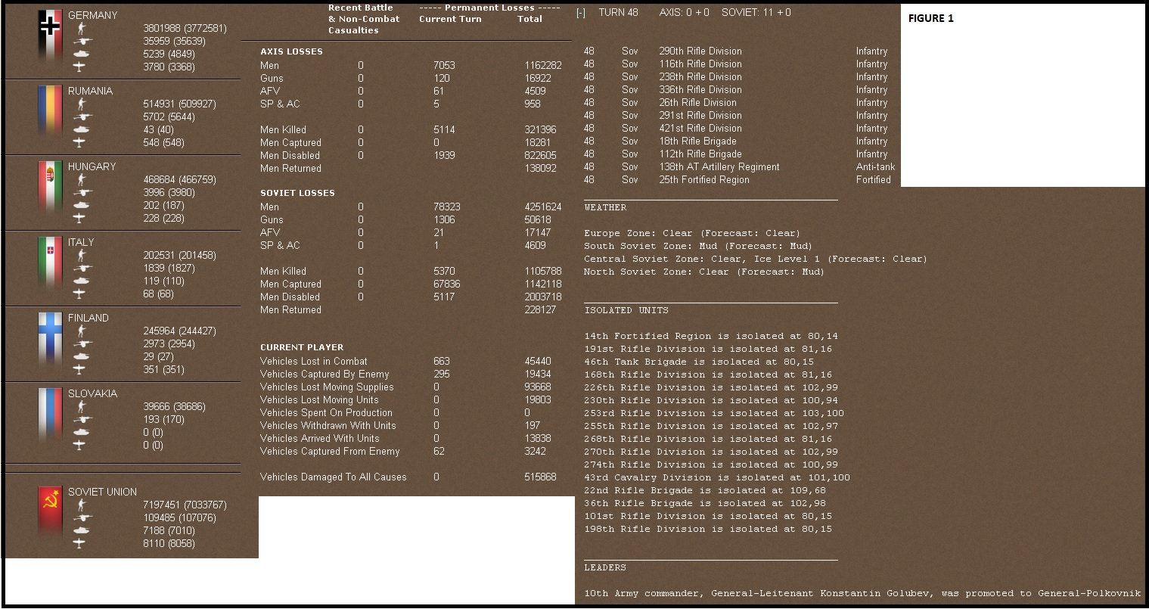
Task: Click the Konstantin Golubev promotion message
Action: pyautogui.click(x=862, y=593)
